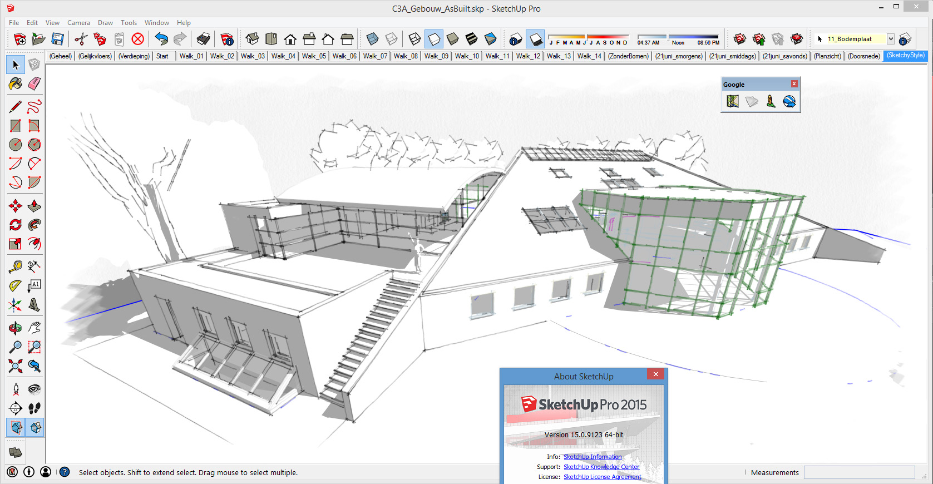Screen dimensions: 933x484
Task: Click the Cut scissors icon
Action: point(81,39)
